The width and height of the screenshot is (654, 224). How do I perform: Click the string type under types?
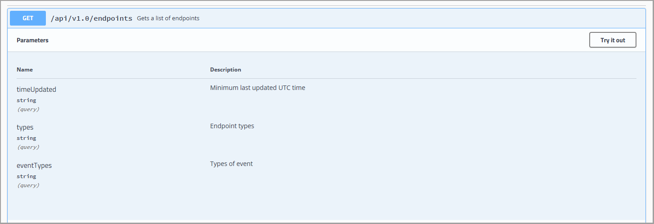(27, 138)
